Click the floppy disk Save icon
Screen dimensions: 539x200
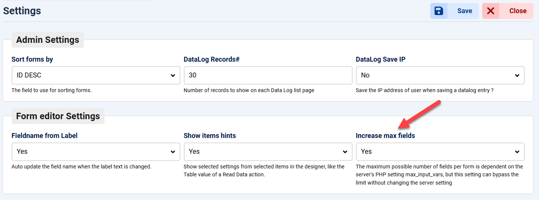coord(439,11)
